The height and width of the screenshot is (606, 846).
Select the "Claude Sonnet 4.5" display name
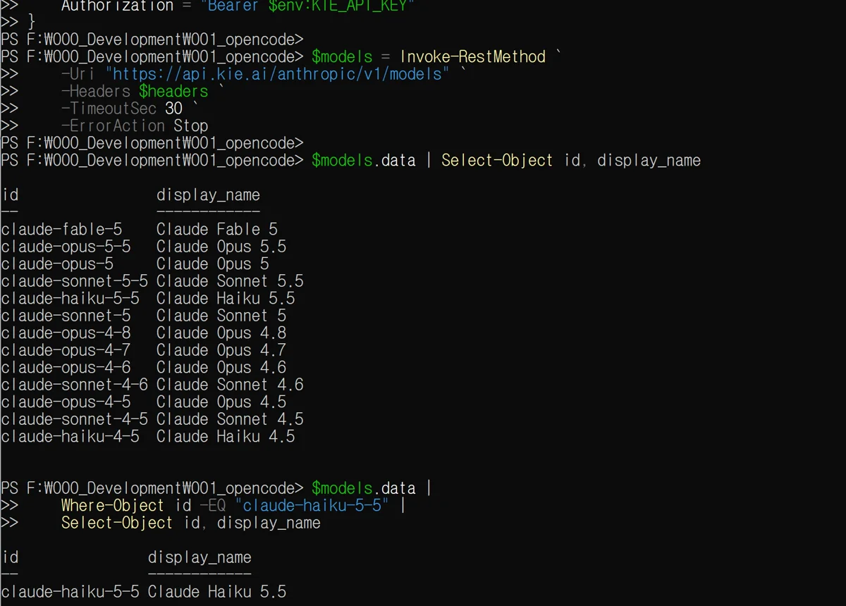tap(230, 420)
